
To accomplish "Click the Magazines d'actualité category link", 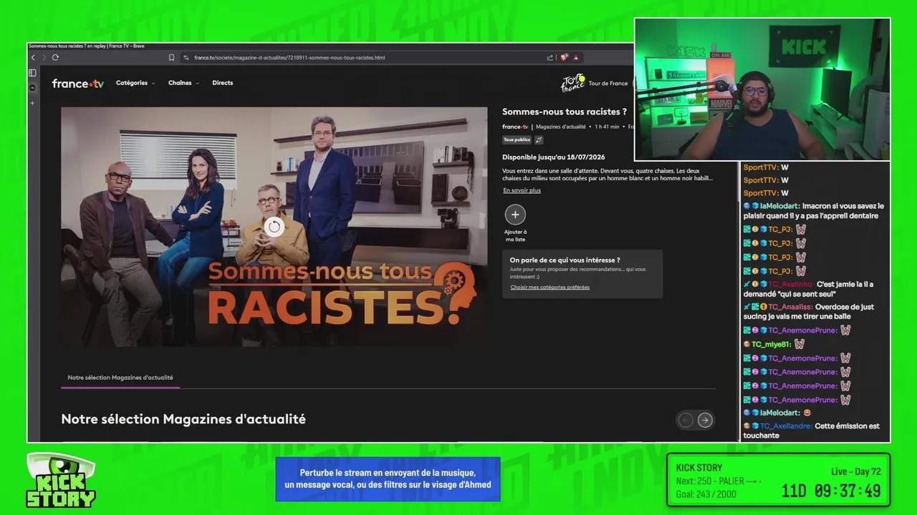I will click(x=561, y=127).
